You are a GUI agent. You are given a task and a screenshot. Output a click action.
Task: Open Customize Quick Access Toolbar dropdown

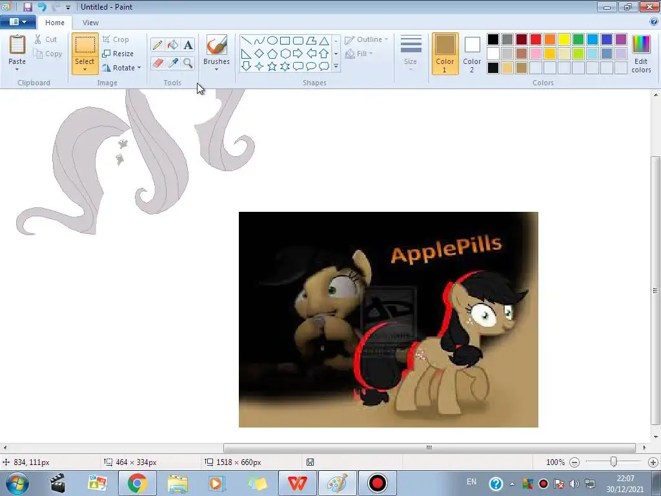click(68, 7)
